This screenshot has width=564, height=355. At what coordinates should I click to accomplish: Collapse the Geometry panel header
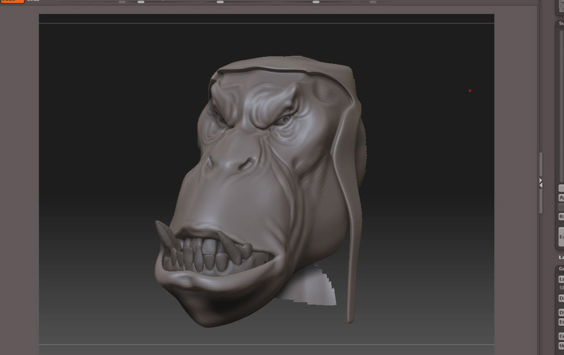pyautogui.click(x=561, y=269)
